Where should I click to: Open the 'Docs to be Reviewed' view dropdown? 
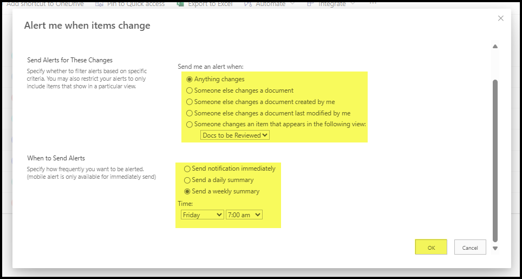click(235, 135)
